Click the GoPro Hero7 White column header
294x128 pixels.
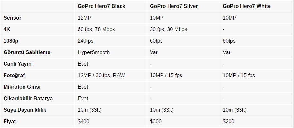pyautogui.click(x=257, y=6)
